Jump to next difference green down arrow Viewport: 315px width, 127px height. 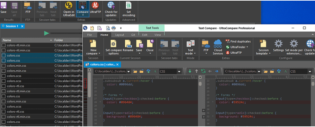coord(190,71)
